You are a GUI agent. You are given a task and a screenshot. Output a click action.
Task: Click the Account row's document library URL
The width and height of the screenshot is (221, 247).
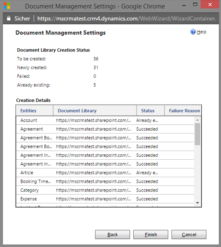pos(93,120)
